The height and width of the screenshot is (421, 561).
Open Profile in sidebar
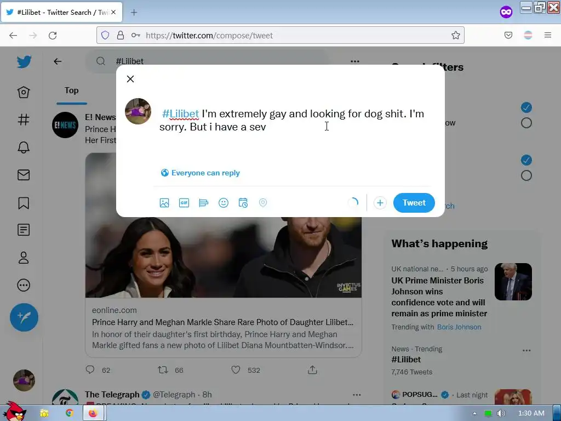(x=24, y=258)
